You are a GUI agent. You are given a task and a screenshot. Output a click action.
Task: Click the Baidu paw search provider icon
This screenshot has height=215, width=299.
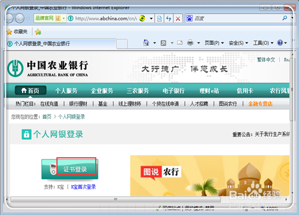[190, 19]
